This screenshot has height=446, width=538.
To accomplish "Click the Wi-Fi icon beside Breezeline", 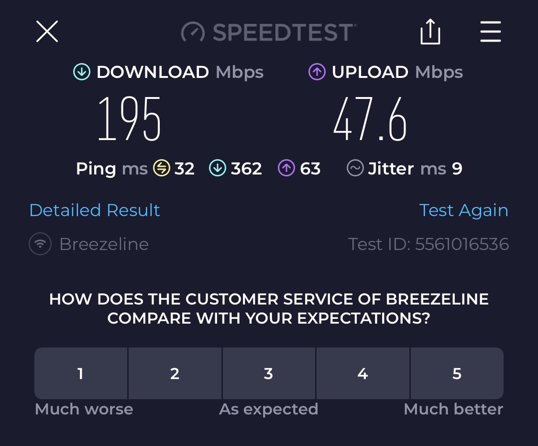I will 40,244.
